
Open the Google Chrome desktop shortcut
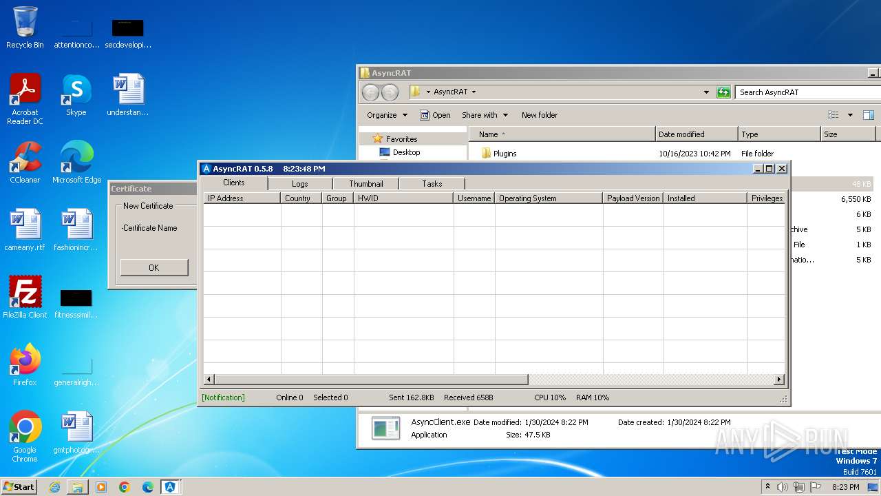pos(25,437)
